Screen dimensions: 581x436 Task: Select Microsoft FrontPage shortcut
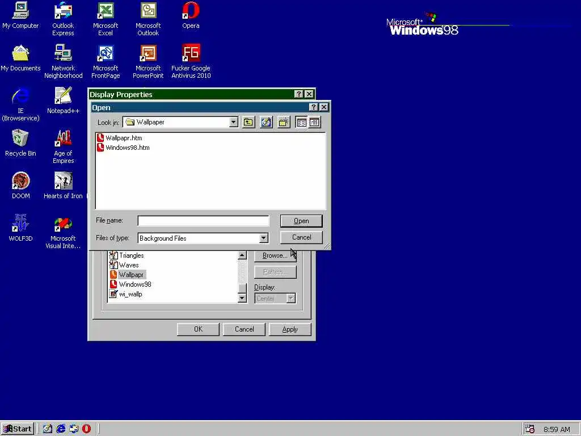point(106,61)
